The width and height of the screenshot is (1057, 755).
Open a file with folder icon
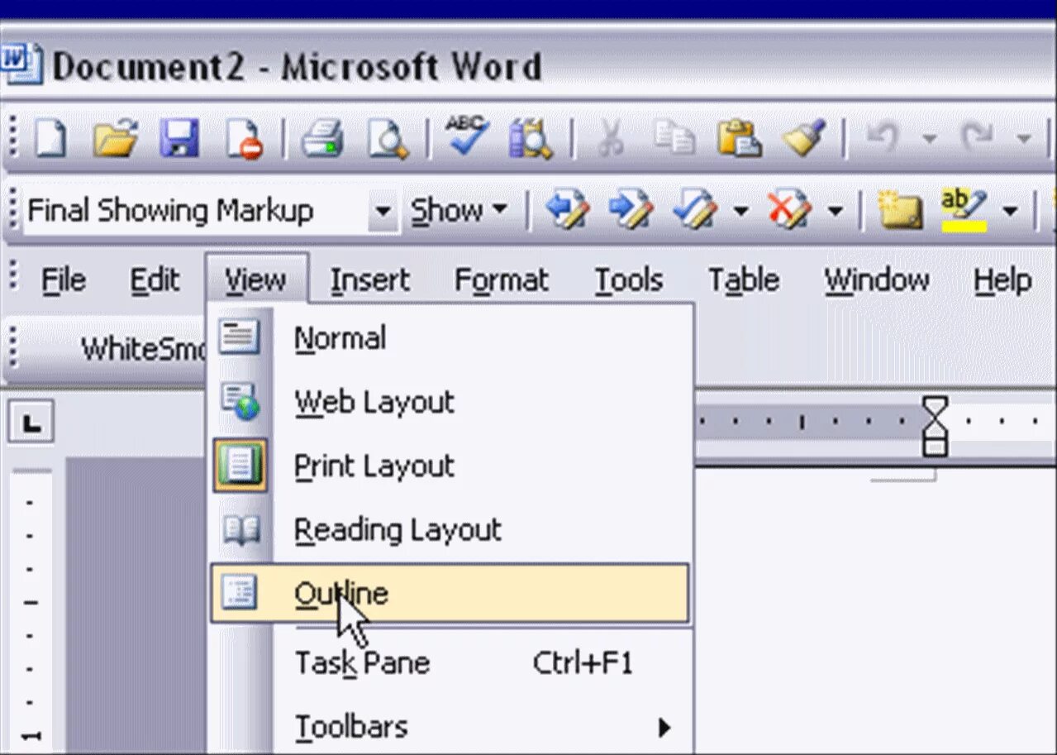pyautogui.click(x=114, y=138)
